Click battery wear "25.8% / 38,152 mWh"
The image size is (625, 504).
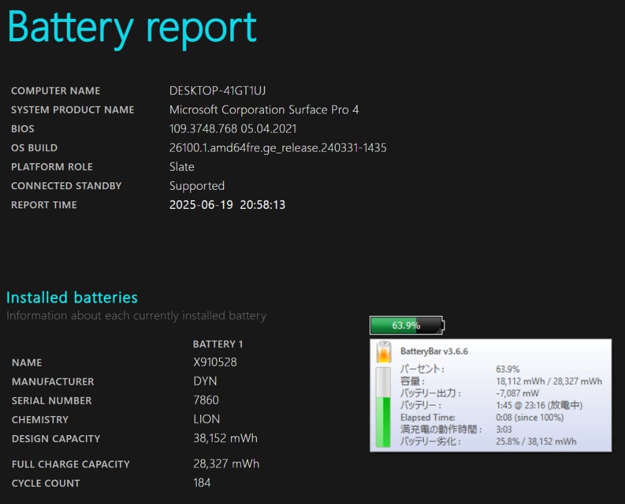tap(536, 442)
